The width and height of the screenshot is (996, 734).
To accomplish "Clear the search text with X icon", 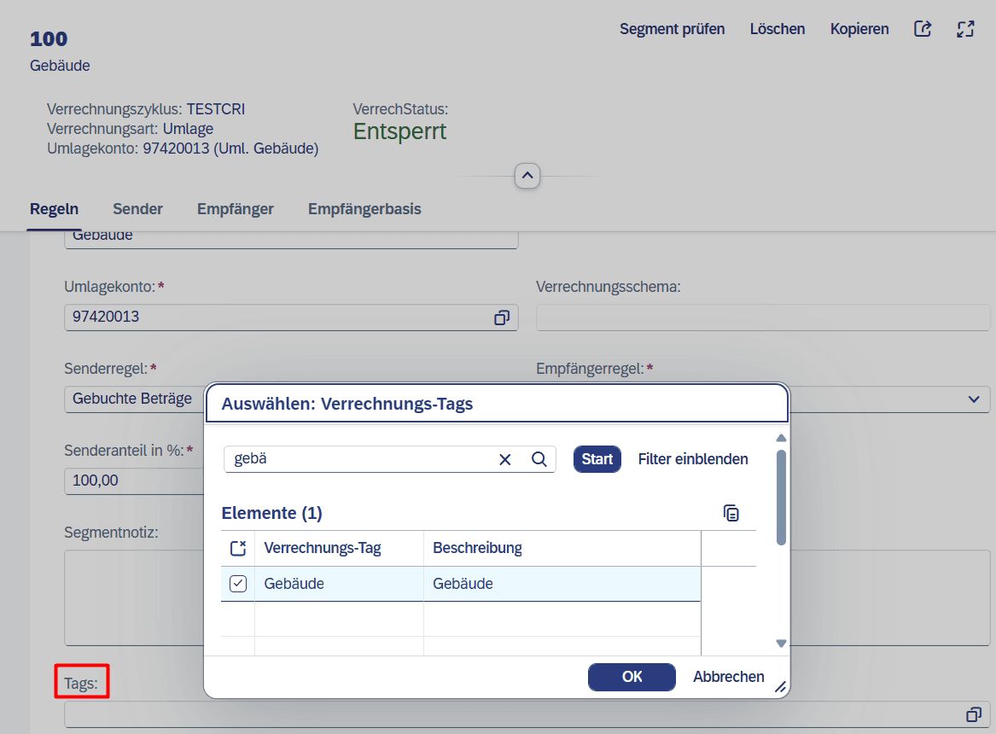I will pyautogui.click(x=505, y=459).
